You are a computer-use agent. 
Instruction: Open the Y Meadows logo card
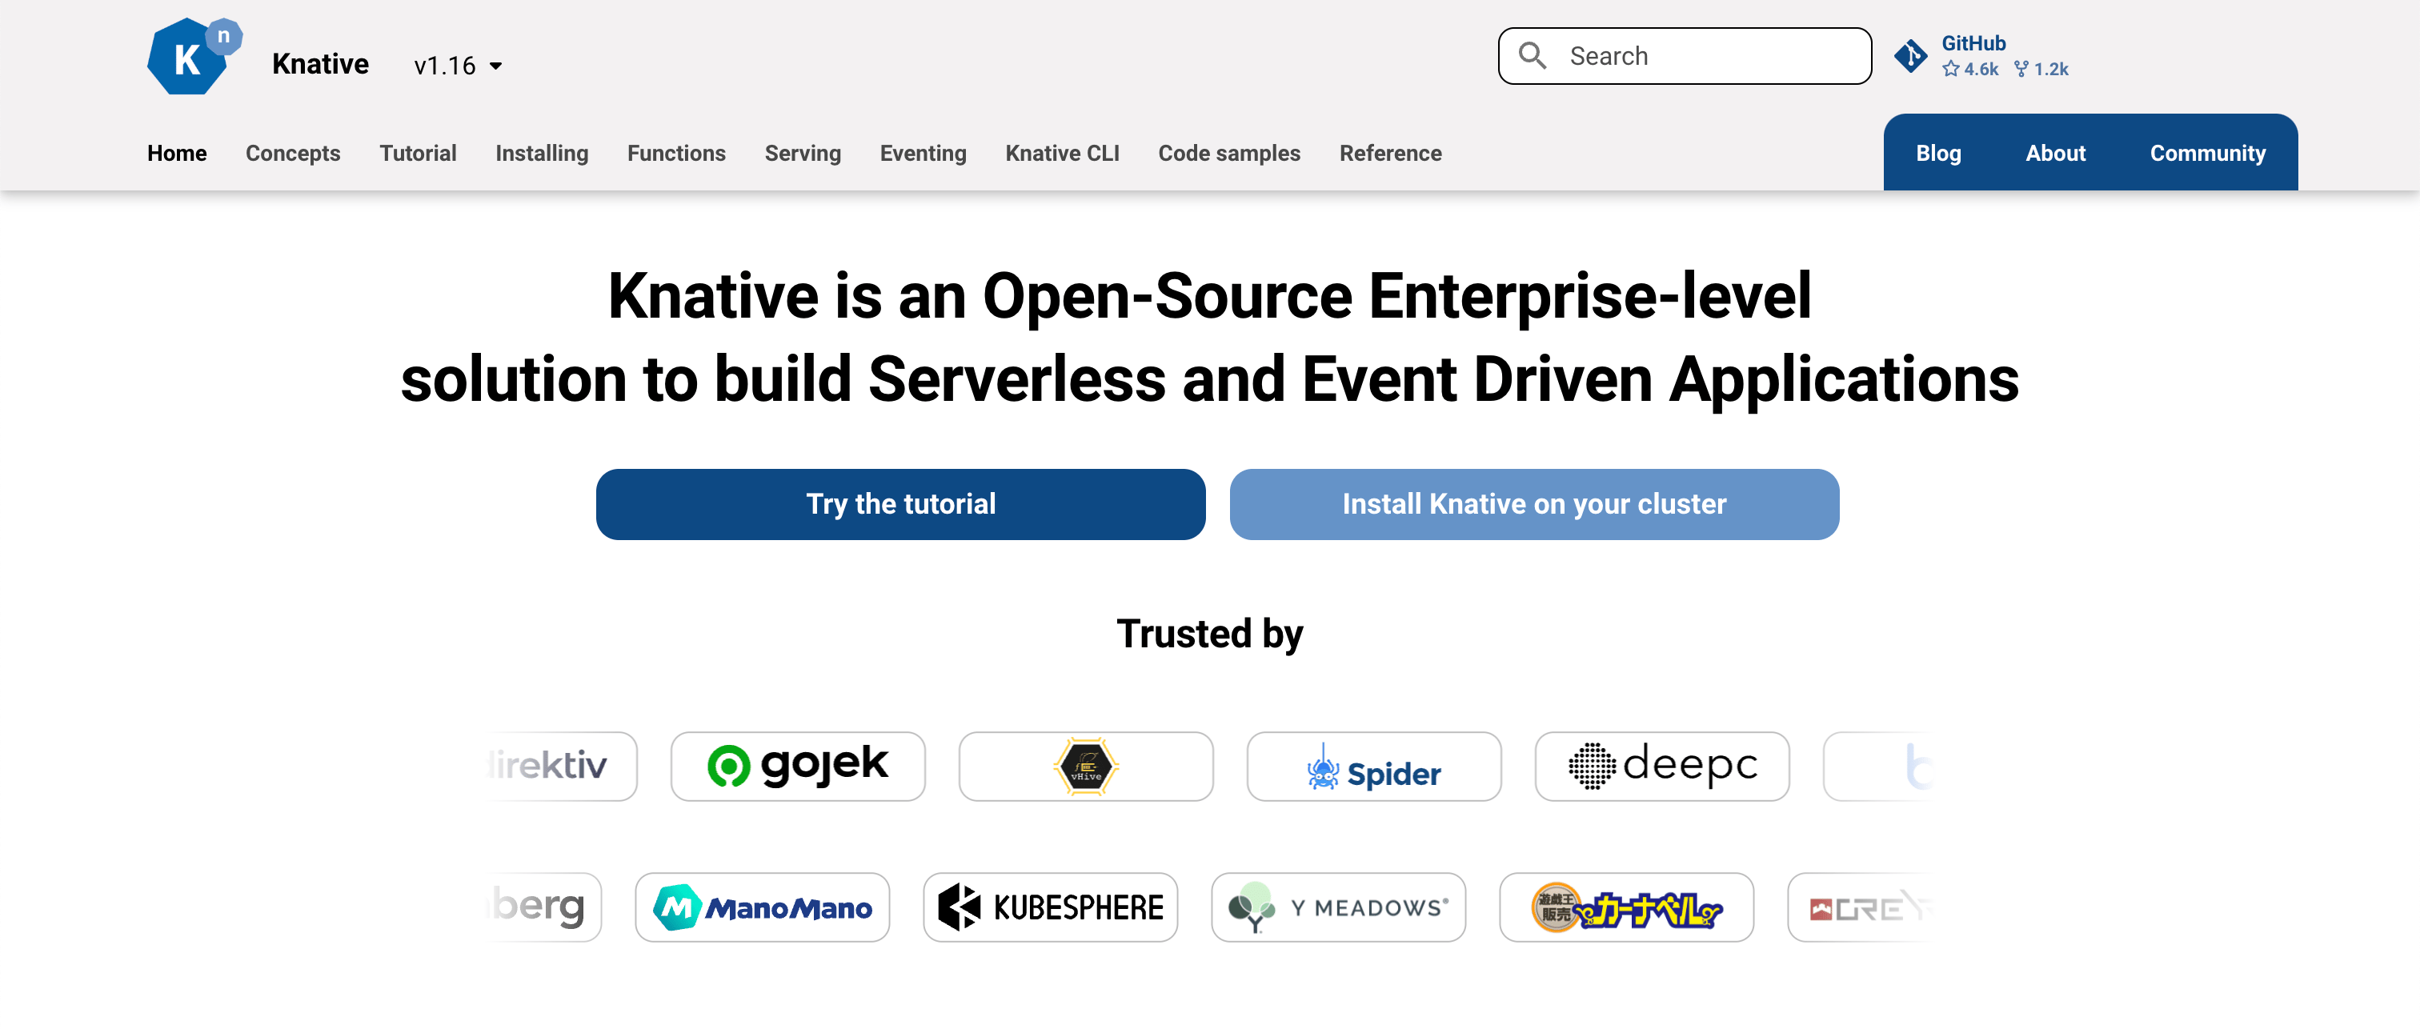1338,907
